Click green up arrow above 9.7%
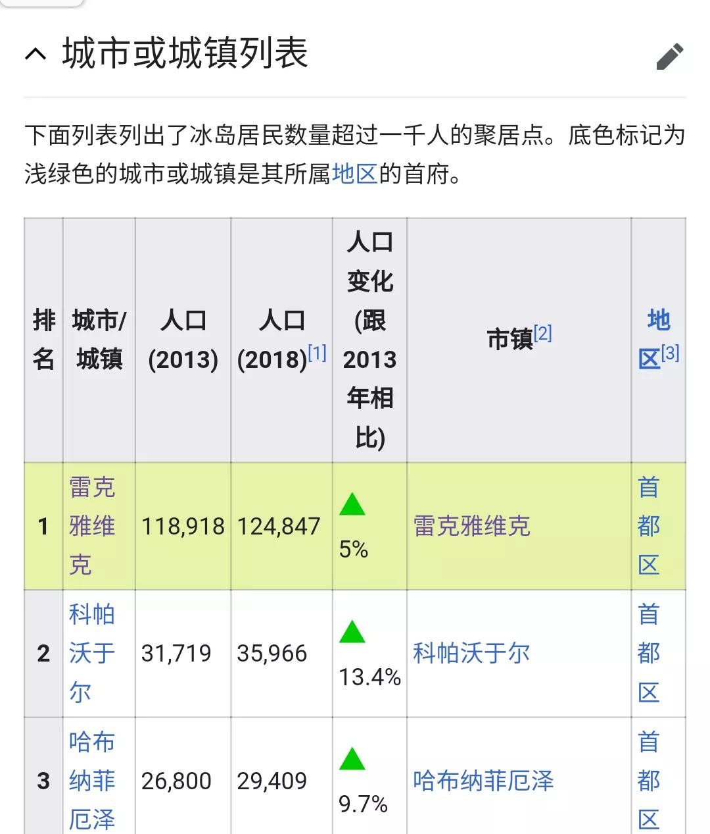710x834 pixels. click(352, 759)
